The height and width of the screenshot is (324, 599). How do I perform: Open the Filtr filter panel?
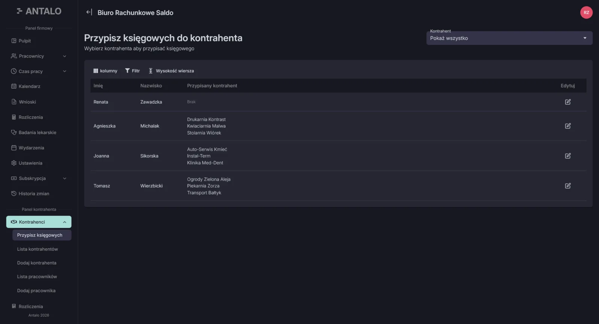tap(133, 71)
